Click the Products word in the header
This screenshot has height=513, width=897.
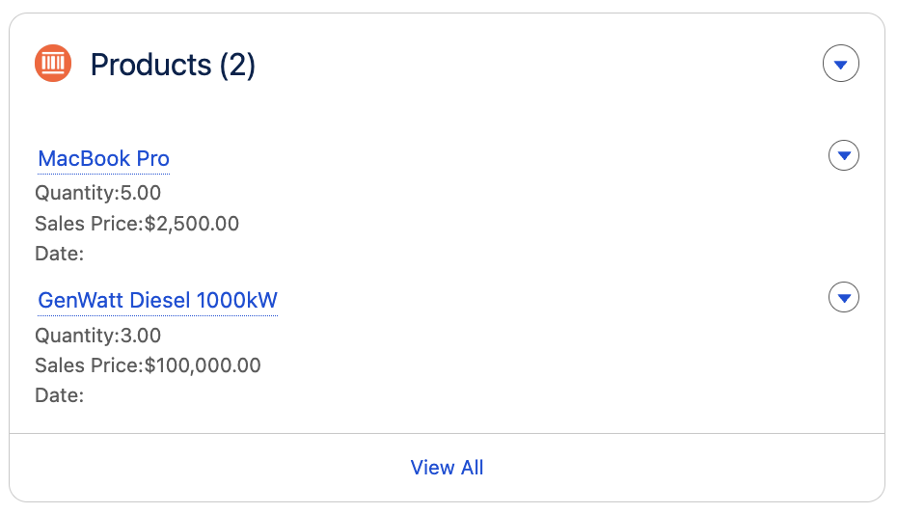click(x=150, y=65)
